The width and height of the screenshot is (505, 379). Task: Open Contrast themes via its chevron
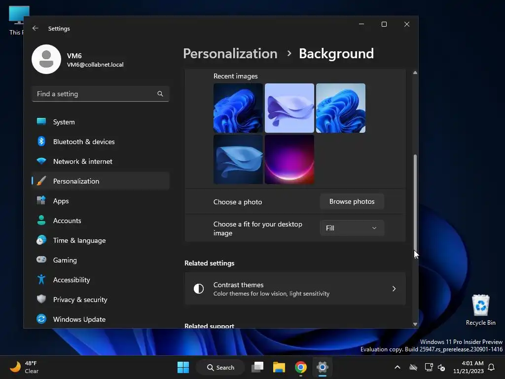tap(394, 289)
